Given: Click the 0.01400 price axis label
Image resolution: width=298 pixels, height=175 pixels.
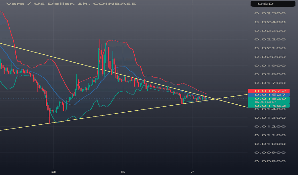Looking at the screenshot, I should coord(270,109).
